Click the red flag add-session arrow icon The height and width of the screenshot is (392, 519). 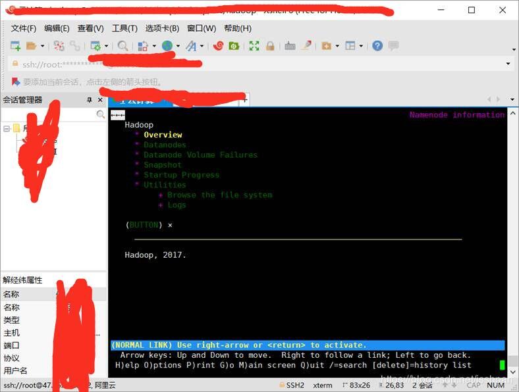[16, 82]
